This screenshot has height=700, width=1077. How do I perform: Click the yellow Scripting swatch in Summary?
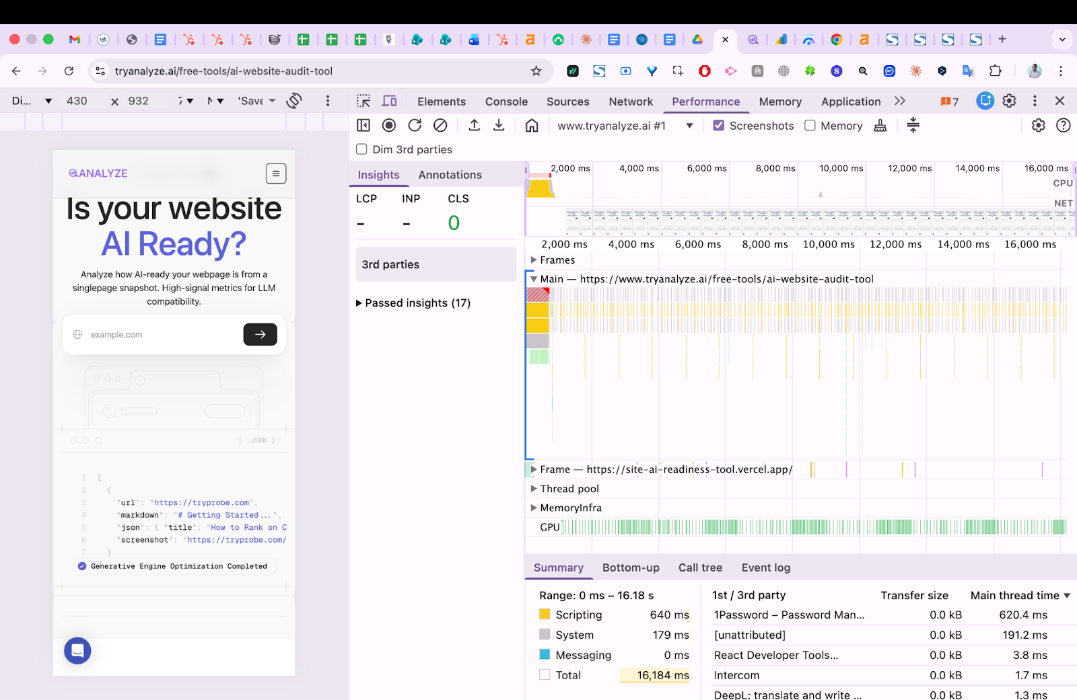[545, 614]
